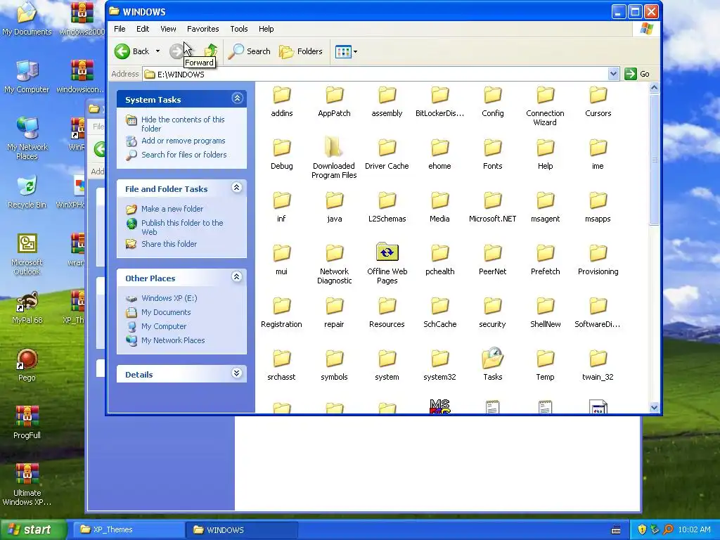
Task: Click the Up folder toolbar icon
Action: pyautogui.click(x=211, y=51)
